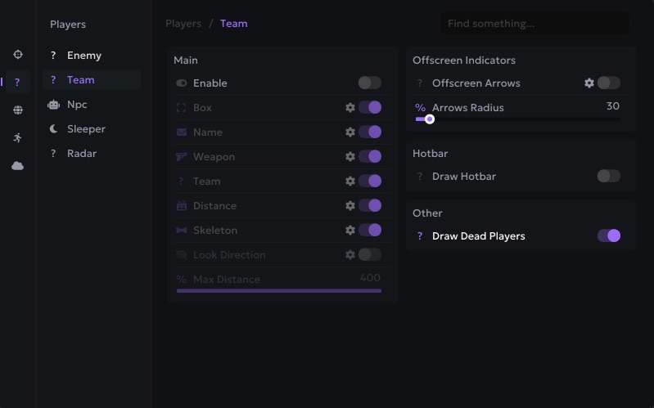The height and width of the screenshot is (408, 654).
Task: Click the Arrows Radius slider handle
Action: click(429, 119)
